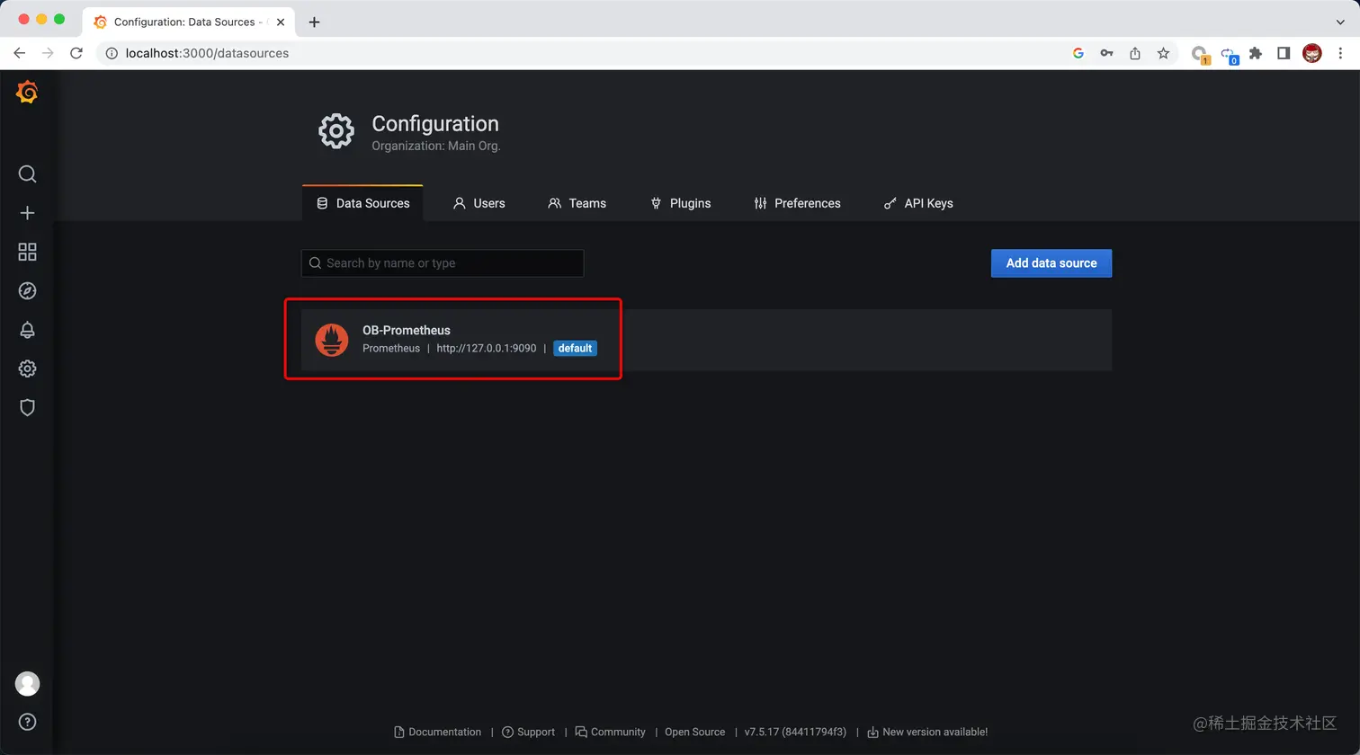Open Chrome three-dot menu

tap(1340, 53)
